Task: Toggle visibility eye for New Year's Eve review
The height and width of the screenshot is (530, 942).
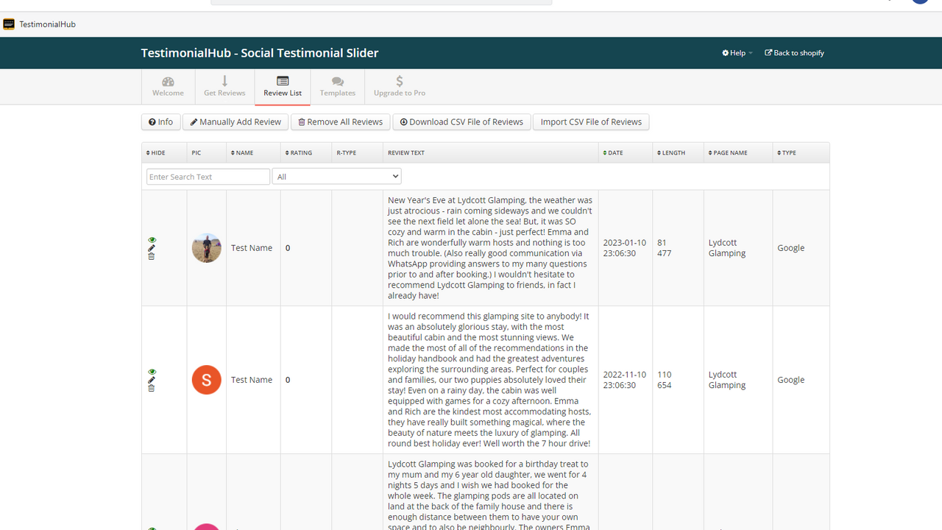Action: pos(152,240)
